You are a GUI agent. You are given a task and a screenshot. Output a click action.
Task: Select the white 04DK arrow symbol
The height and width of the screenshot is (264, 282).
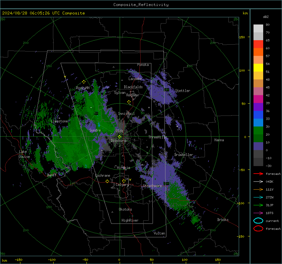click(x=258, y=182)
